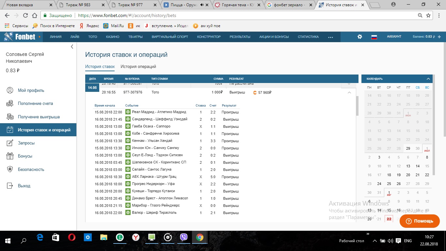This screenshot has width=446, height=251.
Task: Click the address bar URL field
Action: (x=229, y=15)
